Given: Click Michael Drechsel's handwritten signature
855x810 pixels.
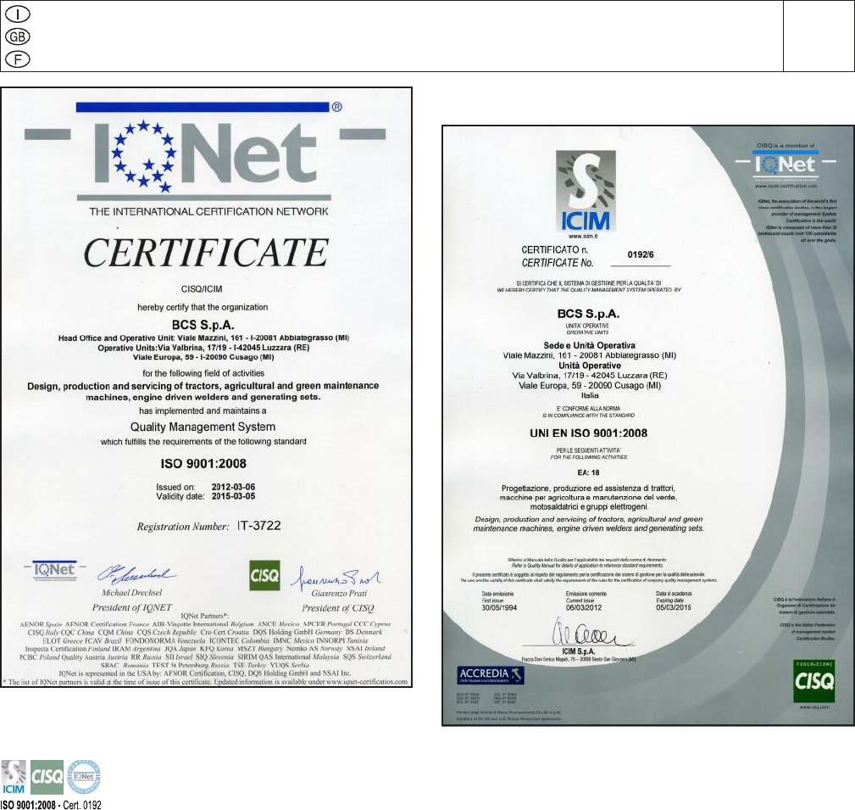Looking at the screenshot, I should 136,574.
